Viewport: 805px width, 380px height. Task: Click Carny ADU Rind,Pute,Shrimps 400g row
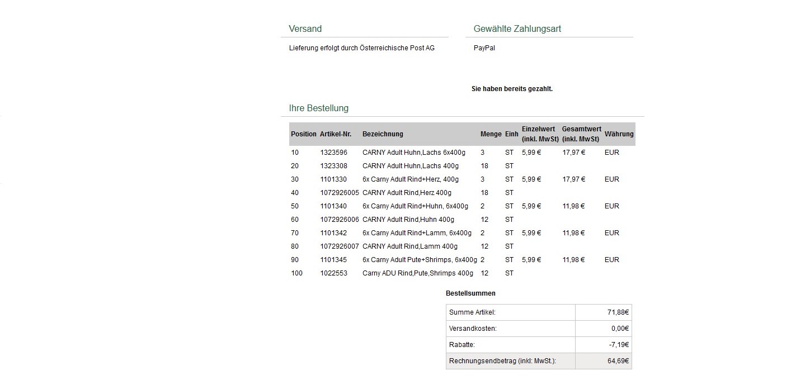click(x=417, y=273)
